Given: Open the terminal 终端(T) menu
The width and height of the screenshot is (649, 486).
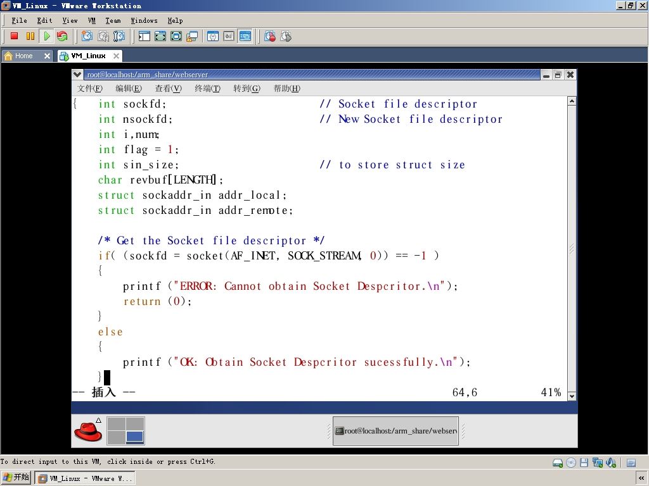Looking at the screenshot, I should point(207,89).
